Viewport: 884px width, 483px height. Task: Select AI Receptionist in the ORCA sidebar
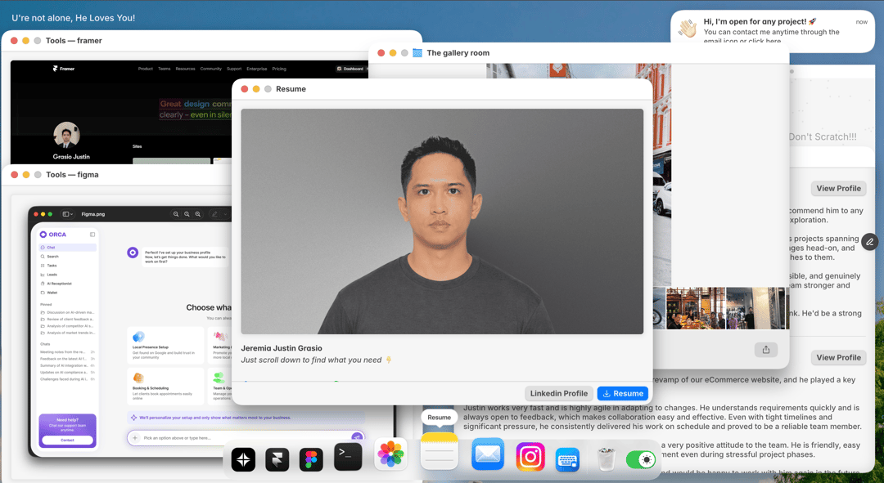pyautogui.click(x=68, y=283)
